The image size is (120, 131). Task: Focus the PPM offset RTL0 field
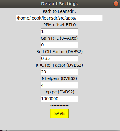point(59,31)
